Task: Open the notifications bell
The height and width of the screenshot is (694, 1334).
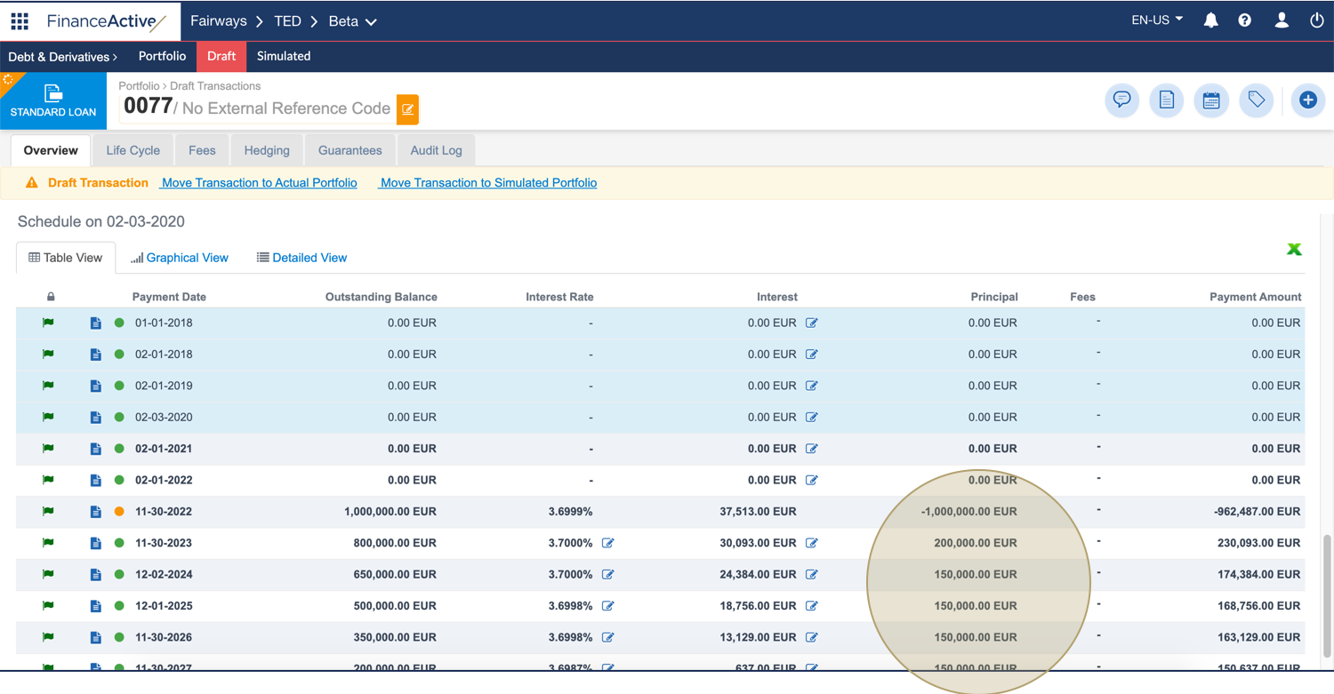Action: [1210, 19]
